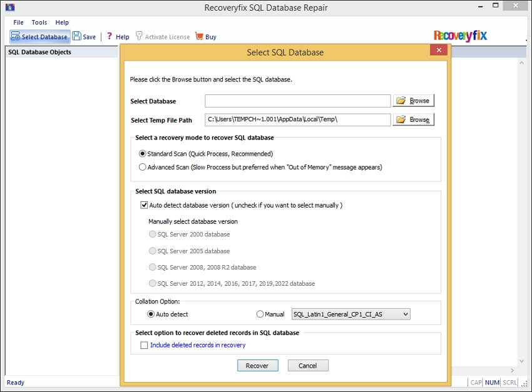Open the SQL_Latin1_General_CP1_CI_AS collation dropdown

351,314
